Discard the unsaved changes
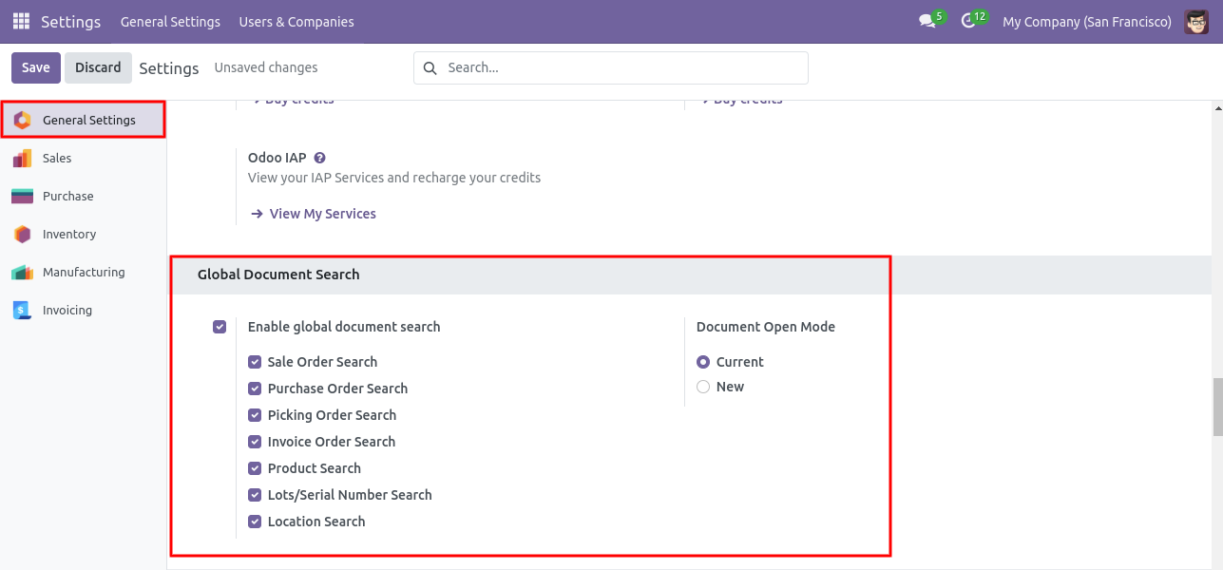This screenshot has height=570, width=1223. pos(98,67)
